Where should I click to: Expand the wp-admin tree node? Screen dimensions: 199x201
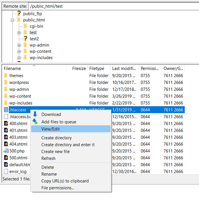tap(19, 45)
